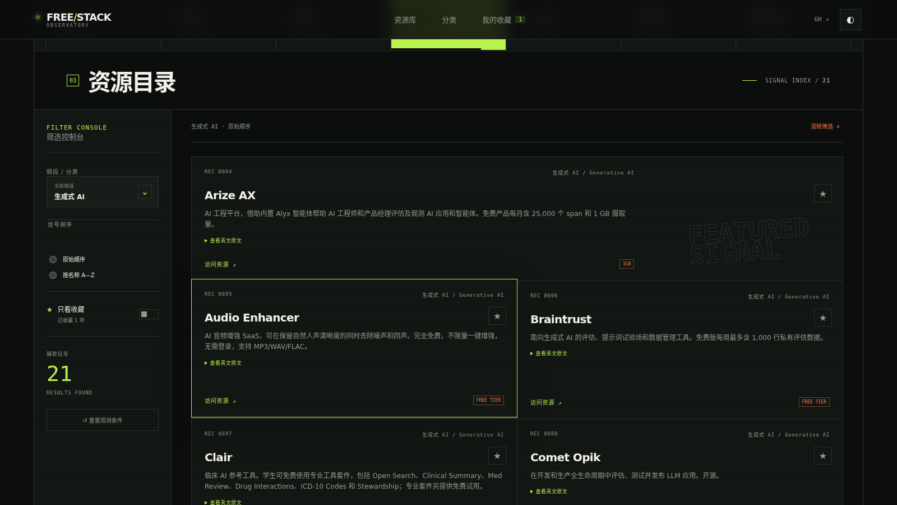Star the Clair resource

point(497,456)
